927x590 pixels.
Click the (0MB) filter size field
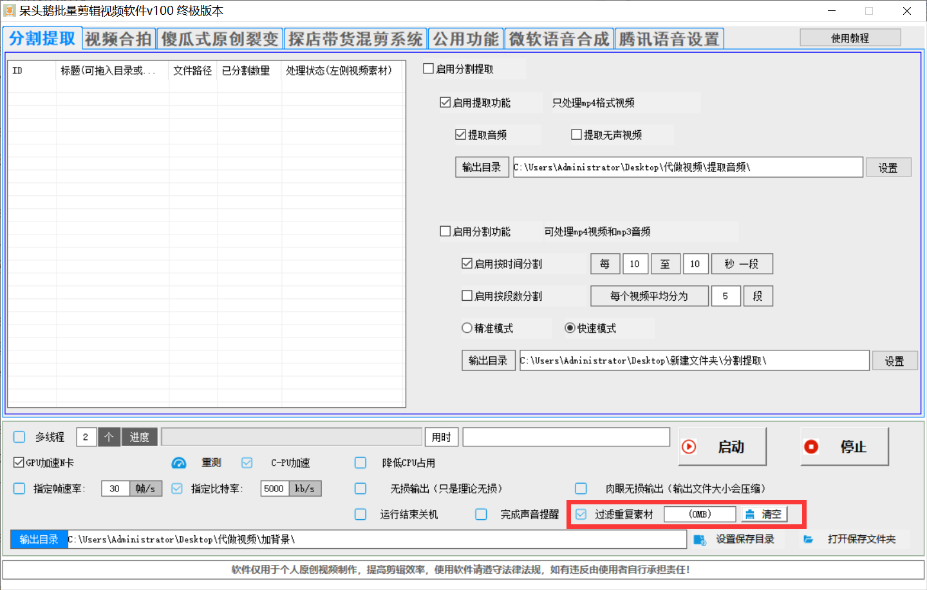click(700, 514)
